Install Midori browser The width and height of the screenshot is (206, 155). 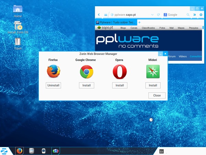[x=153, y=85]
